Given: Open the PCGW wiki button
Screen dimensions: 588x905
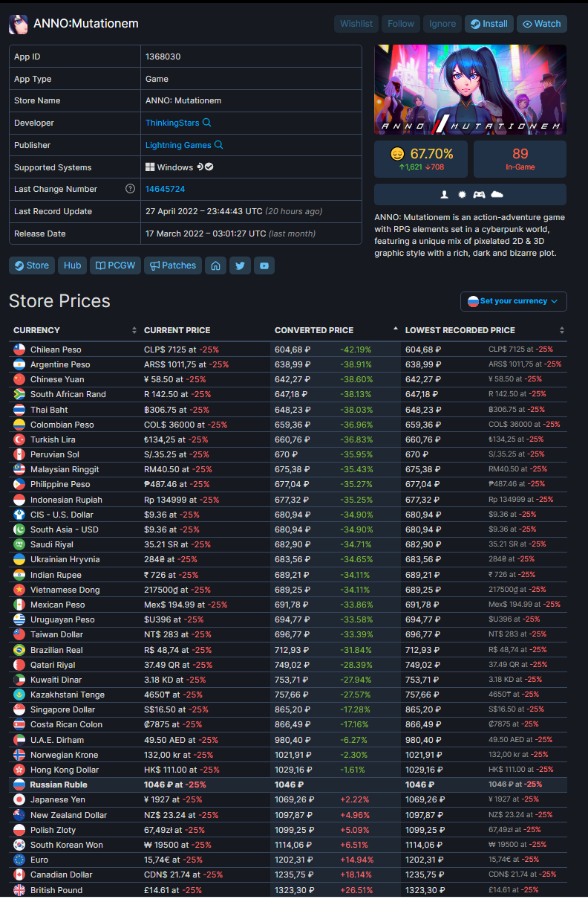Looking at the screenshot, I should [115, 265].
